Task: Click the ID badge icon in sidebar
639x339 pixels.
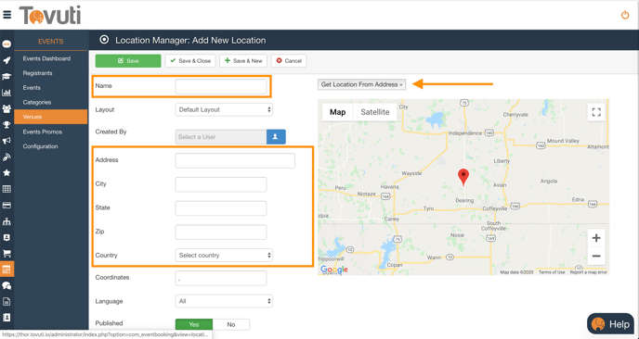Action: (7, 237)
